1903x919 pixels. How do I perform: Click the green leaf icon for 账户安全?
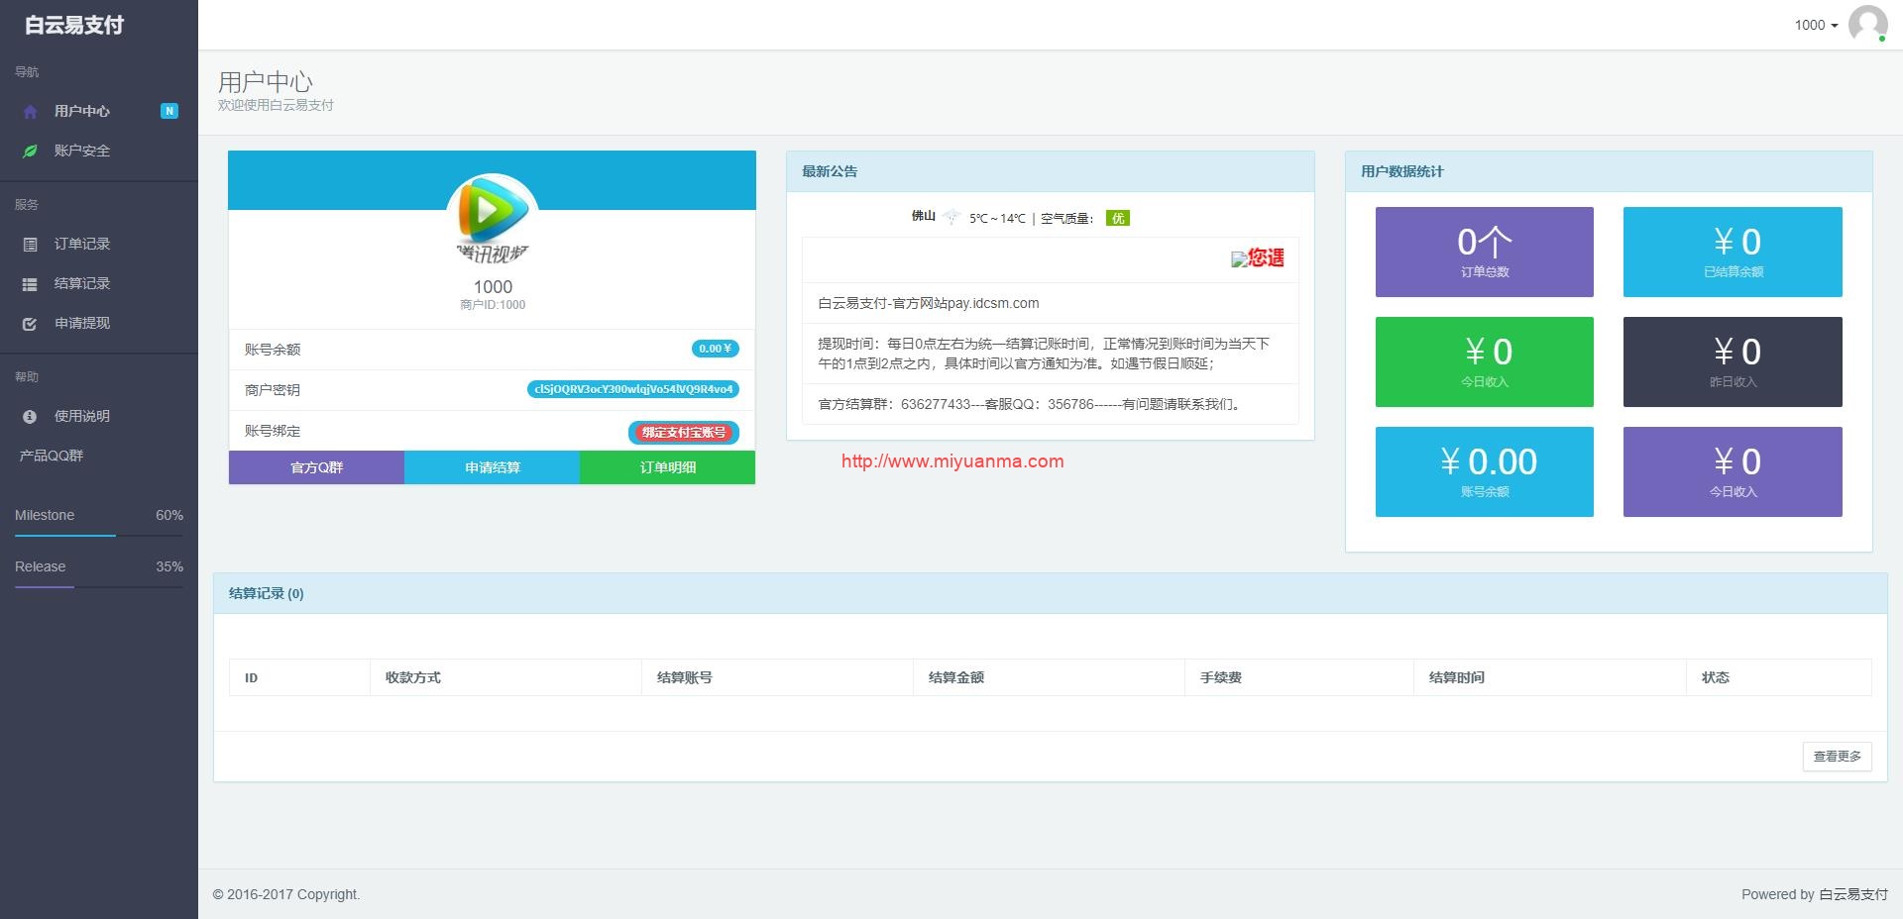coord(30,152)
